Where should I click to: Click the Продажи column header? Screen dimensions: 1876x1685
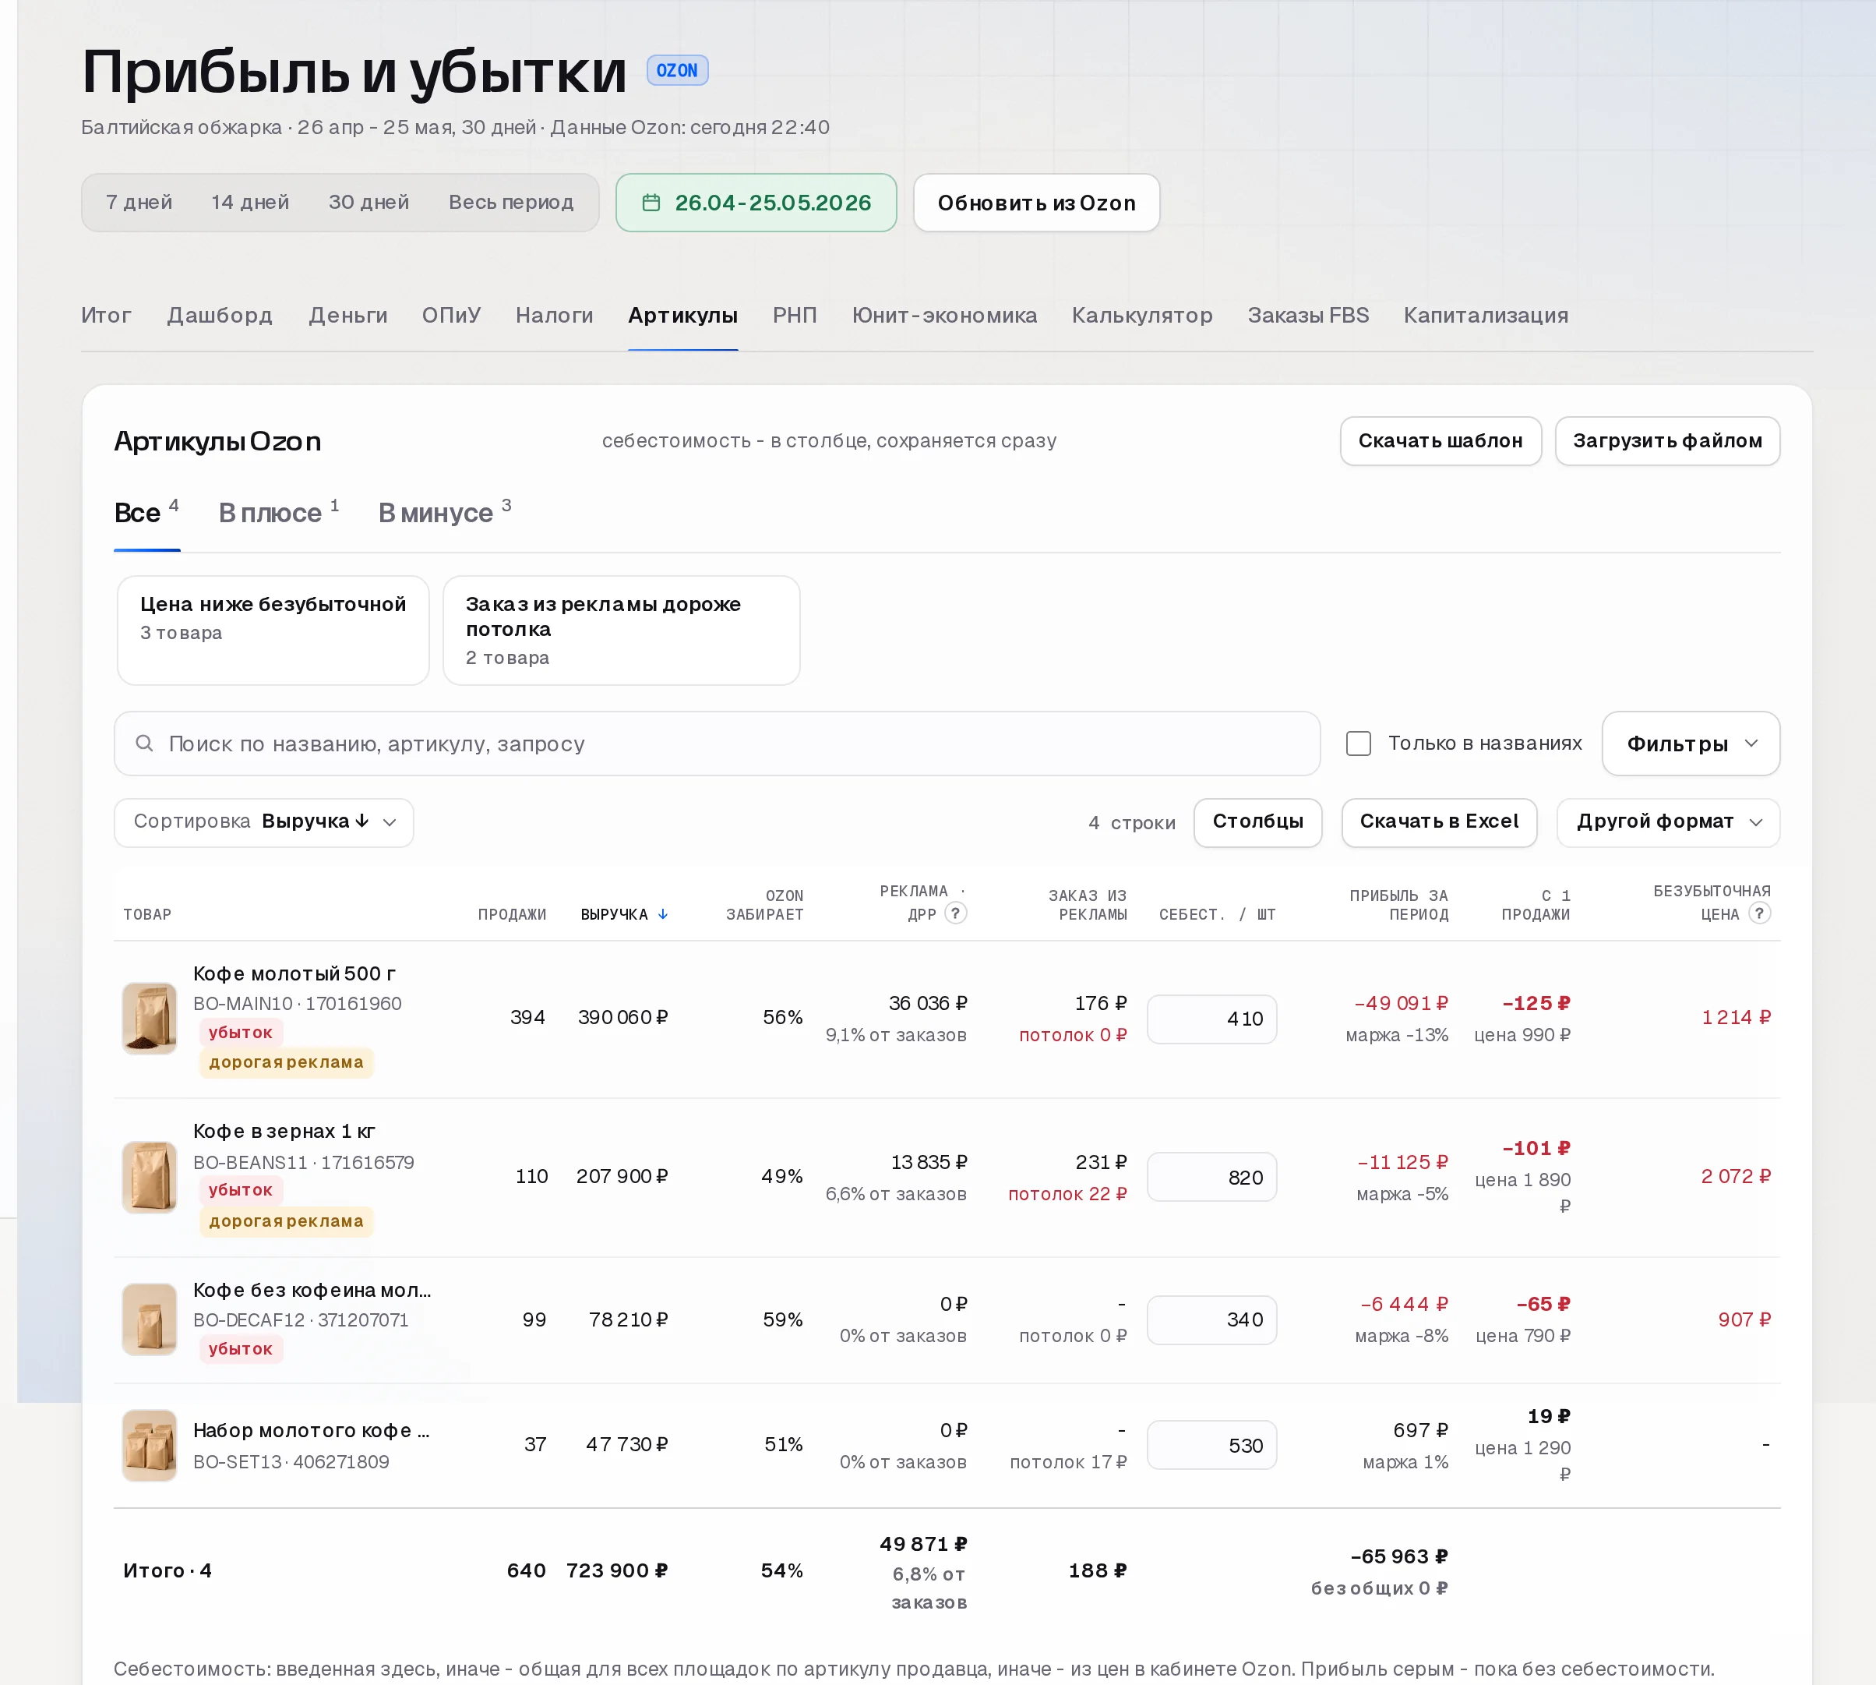coord(512,915)
